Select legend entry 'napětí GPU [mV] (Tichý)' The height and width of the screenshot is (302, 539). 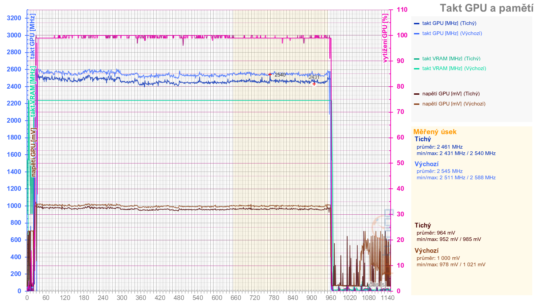[451, 94]
